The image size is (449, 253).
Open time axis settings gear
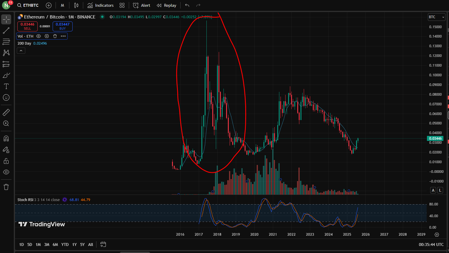(x=437, y=235)
